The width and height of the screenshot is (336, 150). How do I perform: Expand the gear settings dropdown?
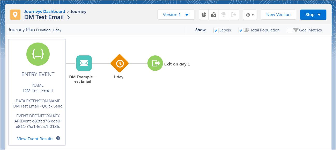point(250,15)
